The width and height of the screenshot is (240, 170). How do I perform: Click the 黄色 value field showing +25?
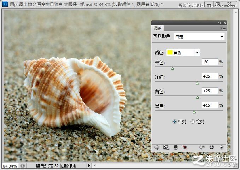[210, 91]
